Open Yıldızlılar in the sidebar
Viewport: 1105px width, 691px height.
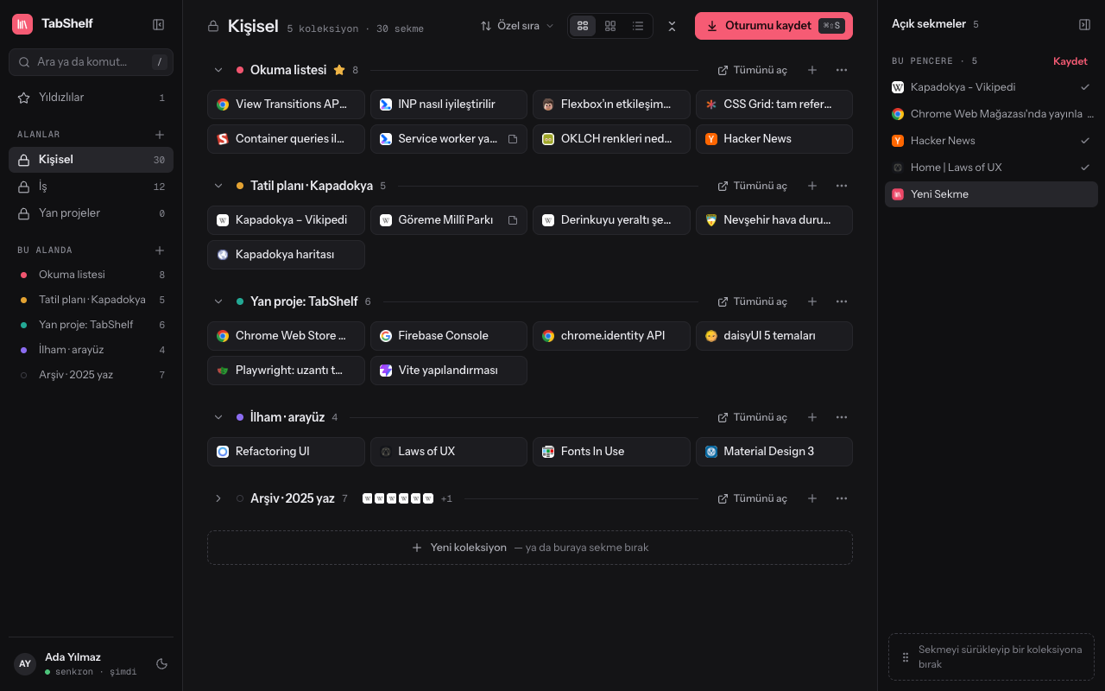coord(91,98)
